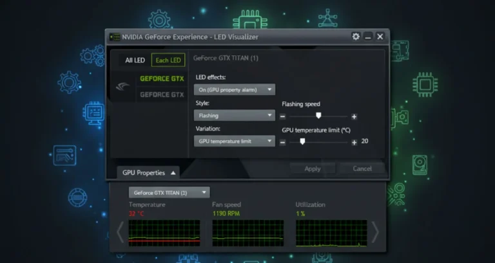This screenshot has height=263, width=495.
Task: Click the Cancel button
Action: [x=362, y=168]
